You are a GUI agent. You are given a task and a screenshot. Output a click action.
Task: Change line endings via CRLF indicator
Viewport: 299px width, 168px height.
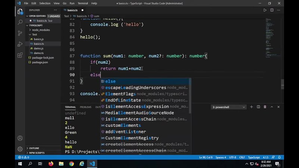tap(242, 157)
